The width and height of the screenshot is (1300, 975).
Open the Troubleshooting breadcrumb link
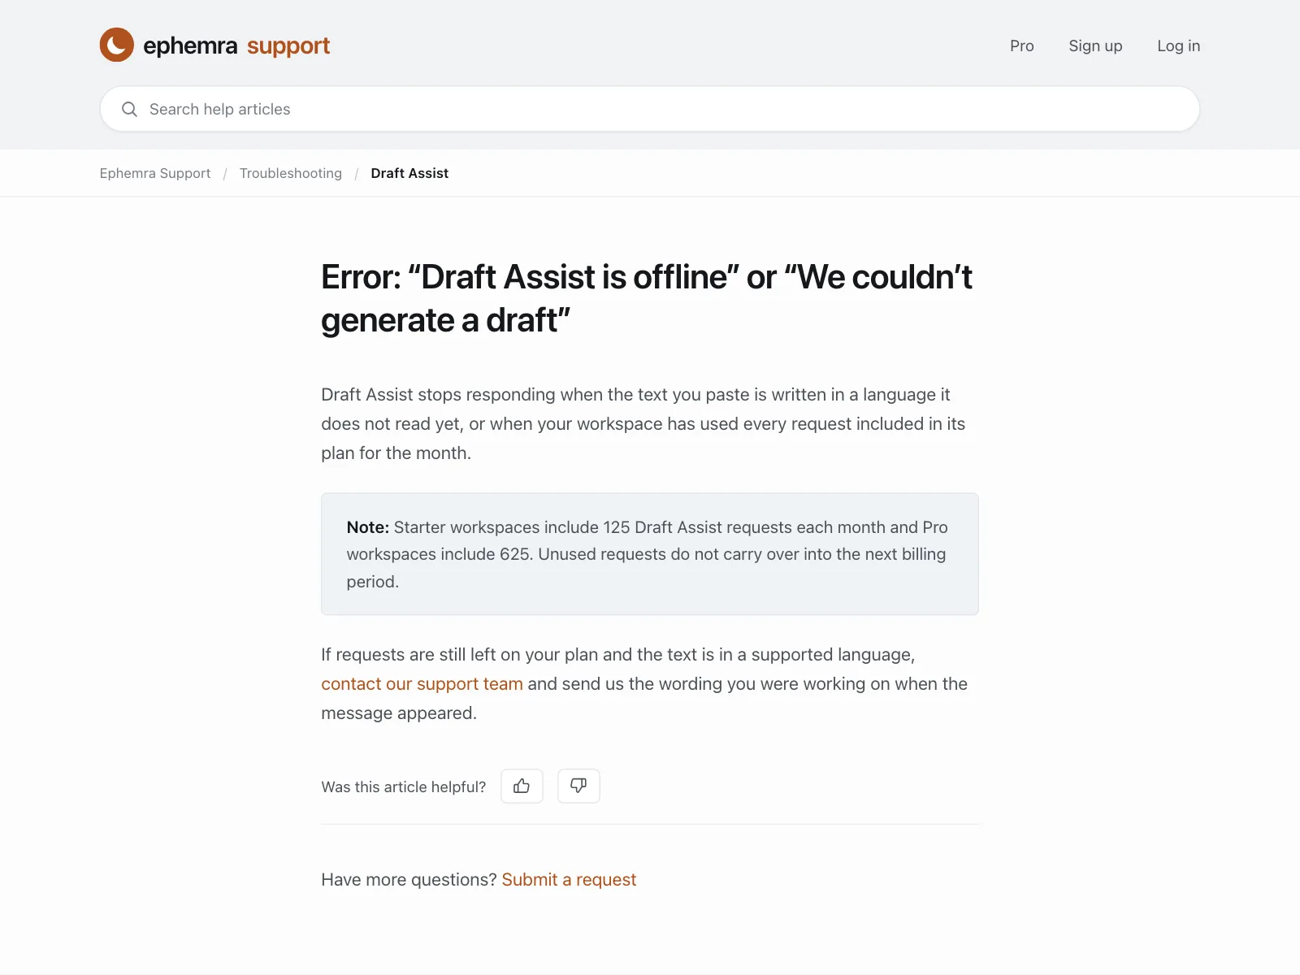point(291,173)
